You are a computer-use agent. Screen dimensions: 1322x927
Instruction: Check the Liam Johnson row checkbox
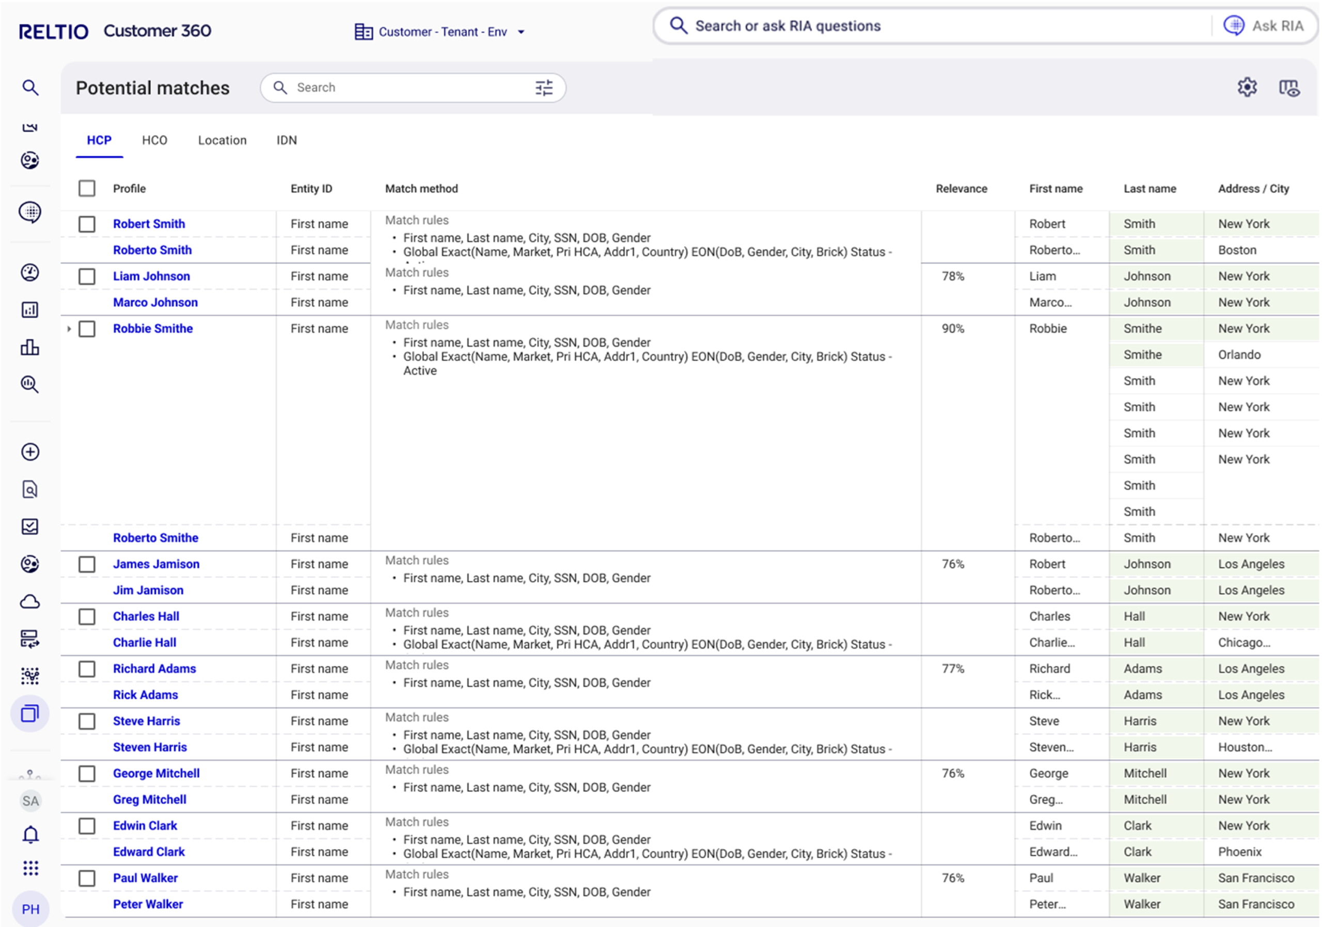87,276
